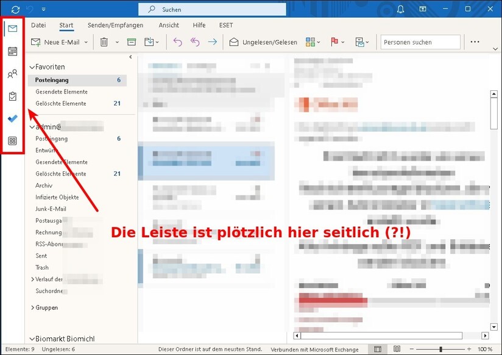Select the People icon in sidebar
The width and height of the screenshot is (502, 355).
12,73
